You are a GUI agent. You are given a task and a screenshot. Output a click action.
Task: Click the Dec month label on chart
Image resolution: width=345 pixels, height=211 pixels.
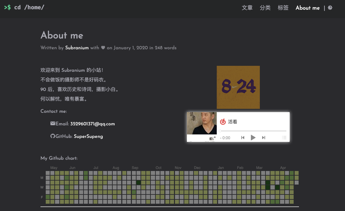click(197, 168)
